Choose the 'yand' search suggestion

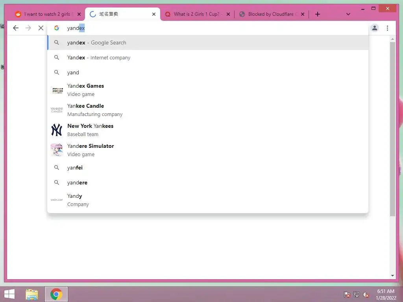[x=208, y=72]
